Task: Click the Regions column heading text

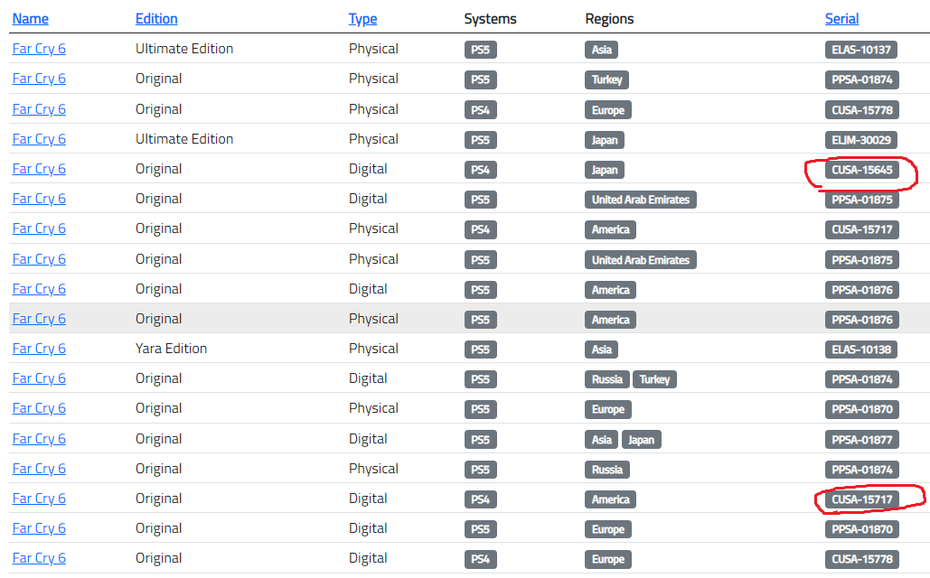Action: click(x=609, y=19)
